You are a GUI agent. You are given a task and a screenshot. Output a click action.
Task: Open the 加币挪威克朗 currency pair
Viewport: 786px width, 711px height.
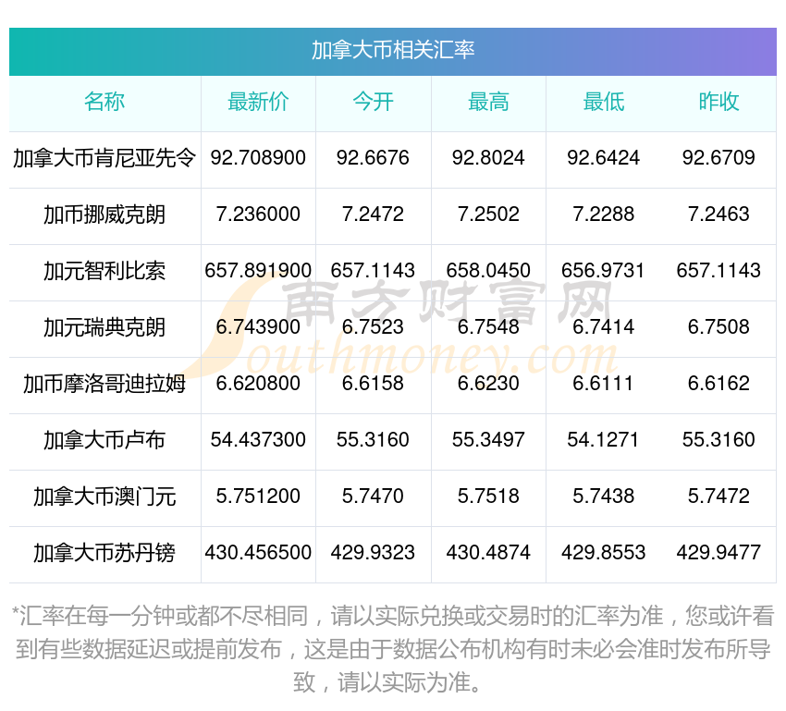tap(104, 215)
